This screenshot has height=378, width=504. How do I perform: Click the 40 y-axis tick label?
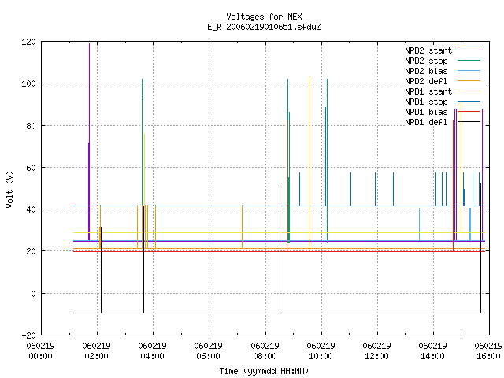31,209
